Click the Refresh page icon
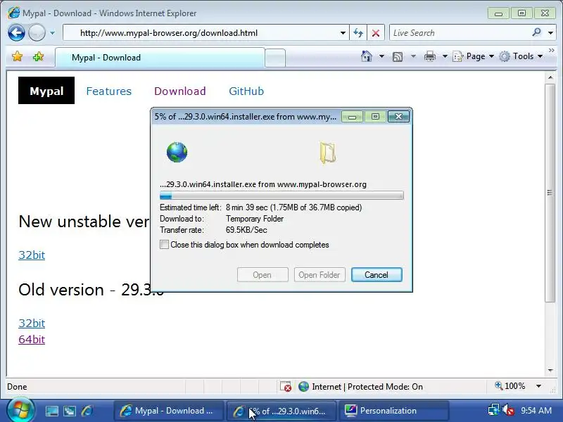Image resolution: width=563 pixels, height=422 pixels. (x=358, y=33)
